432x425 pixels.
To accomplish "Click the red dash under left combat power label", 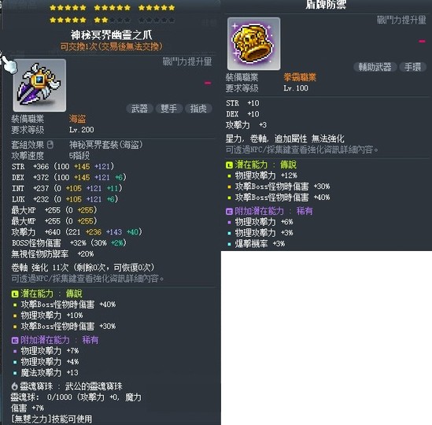I will [x=208, y=83].
